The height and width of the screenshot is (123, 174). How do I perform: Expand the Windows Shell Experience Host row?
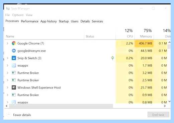(7, 87)
